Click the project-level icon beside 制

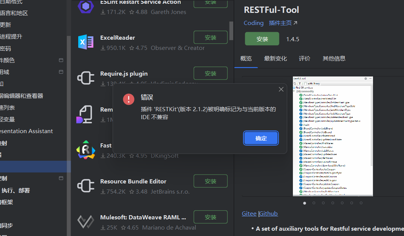tap(61, 178)
